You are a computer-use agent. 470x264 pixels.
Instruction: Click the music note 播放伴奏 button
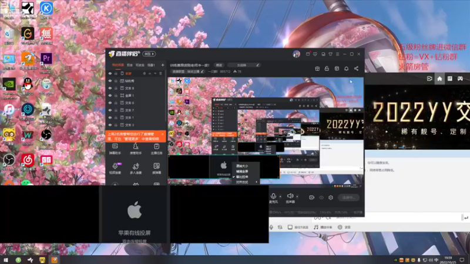point(323,227)
